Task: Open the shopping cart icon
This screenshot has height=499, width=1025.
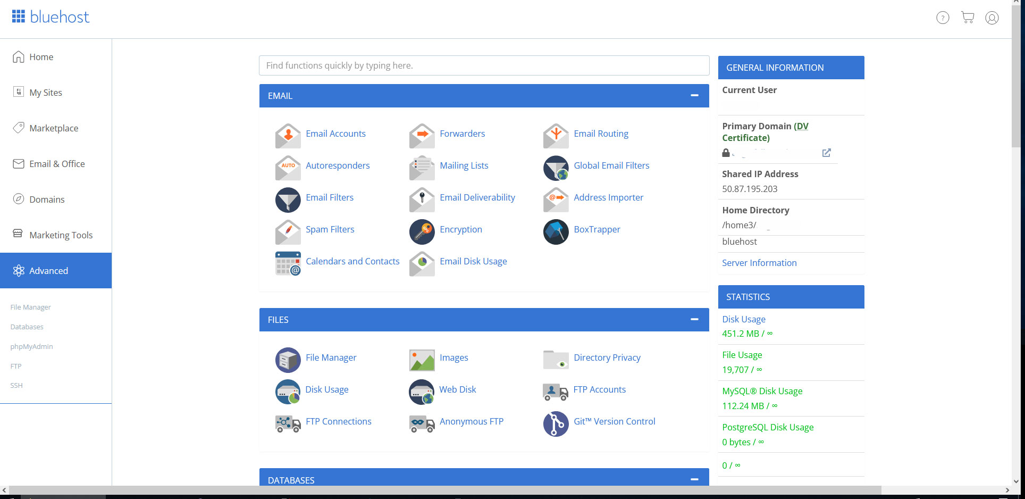Action: [x=968, y=18]
